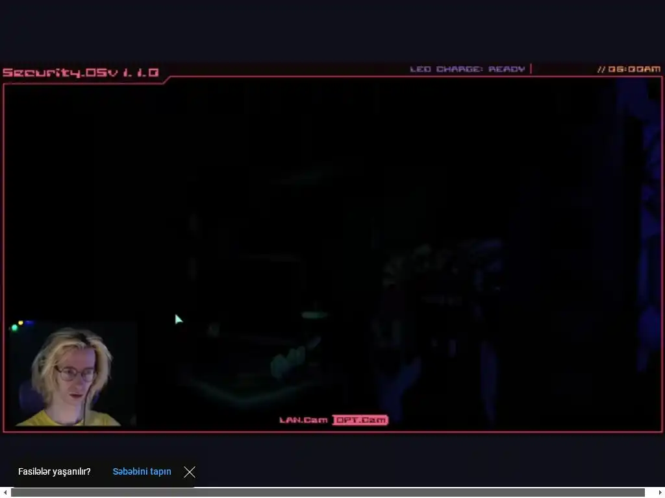Switch to the LAN.Cam camera view
Screen dimensions: 665x498
tap(303, 420)
